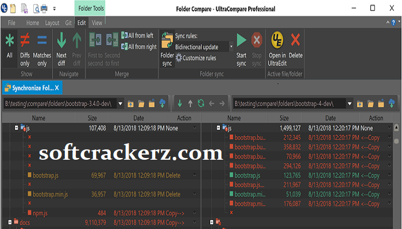Collapse the docs folder in left pane

10,222
